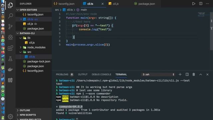Expand the OUTLINE section
The width and height of the screenshot is (213, 120).
tap(34, 110)
